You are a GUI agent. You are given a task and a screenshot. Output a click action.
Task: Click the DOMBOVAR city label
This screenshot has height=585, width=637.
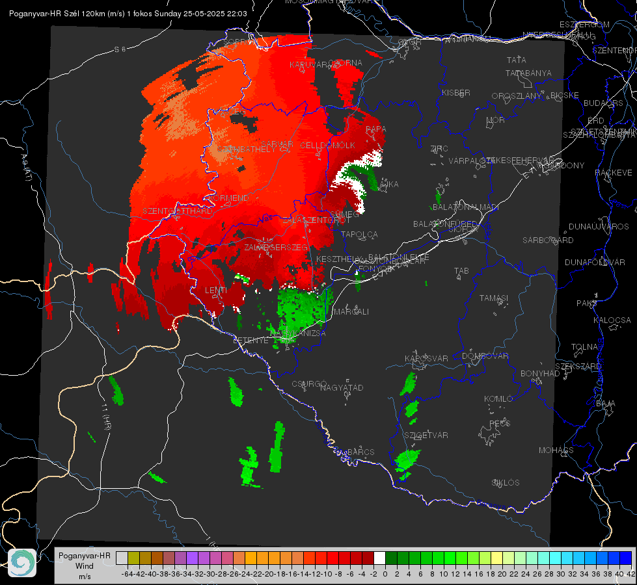(485, 356)
